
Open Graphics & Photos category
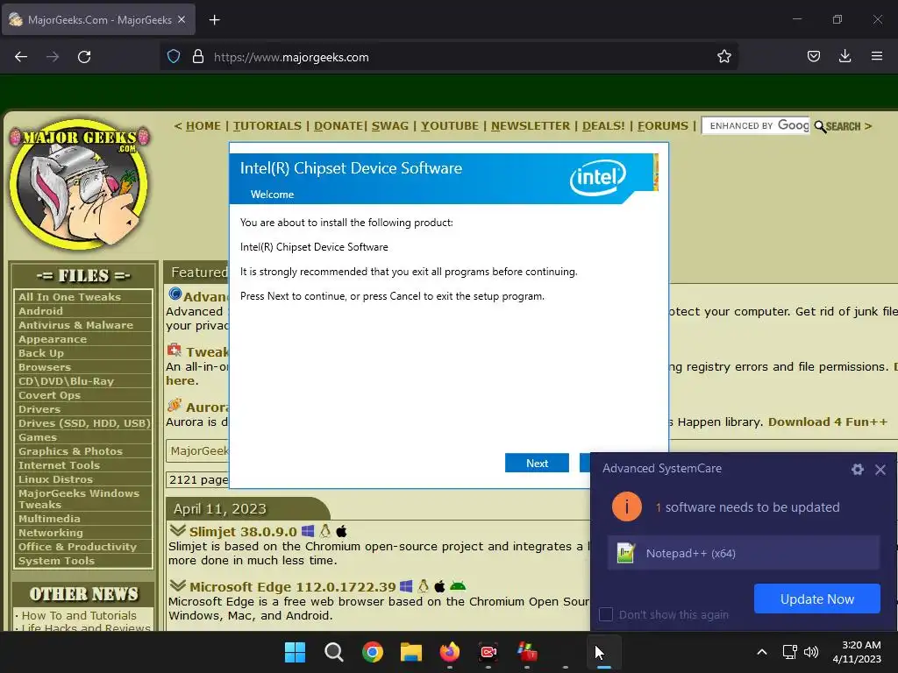pos(70,451)
